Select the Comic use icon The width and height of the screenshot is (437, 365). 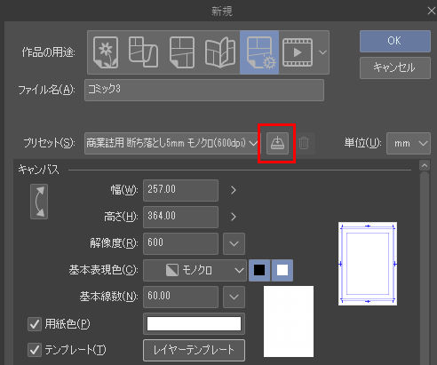coord(182,52)
